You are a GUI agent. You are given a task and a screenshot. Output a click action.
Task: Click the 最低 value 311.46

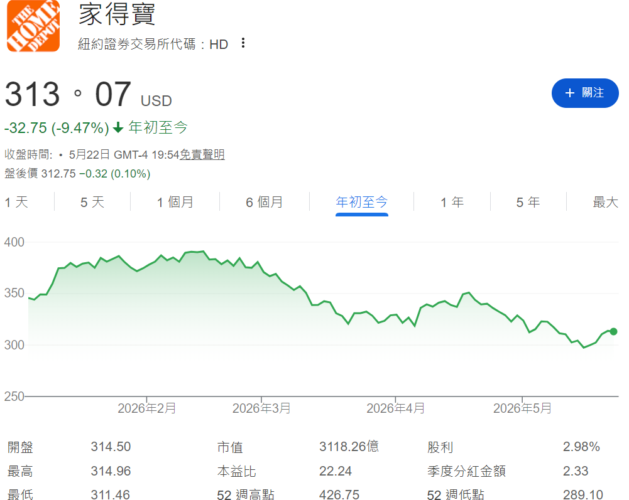click(111, 495)
